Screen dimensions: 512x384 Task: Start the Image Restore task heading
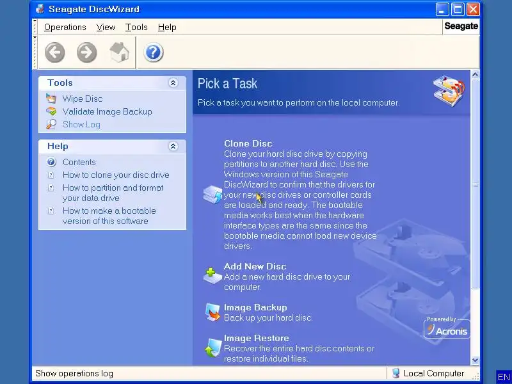[257, 338]
